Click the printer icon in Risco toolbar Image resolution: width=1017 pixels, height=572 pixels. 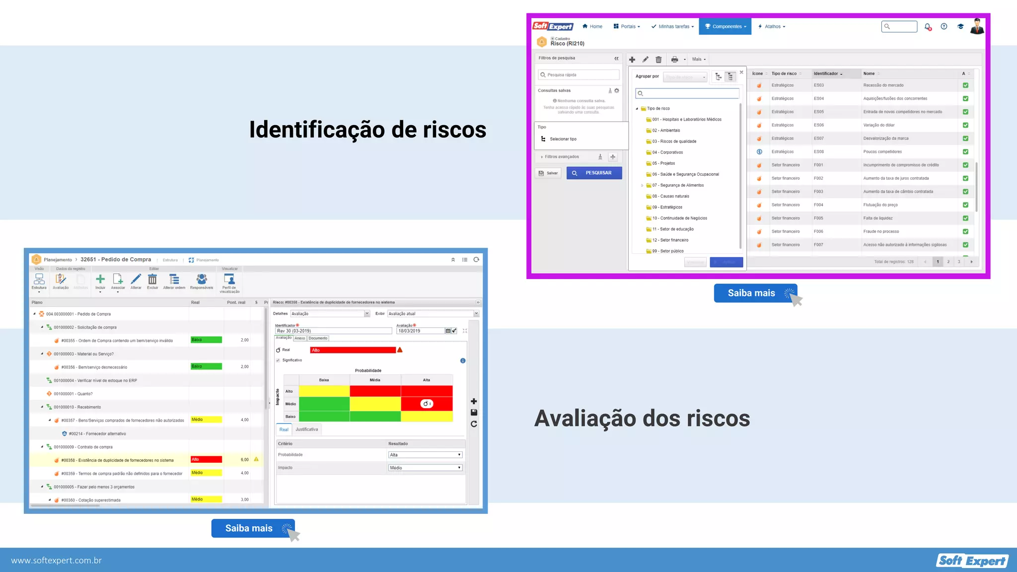(x=674, y=60)
